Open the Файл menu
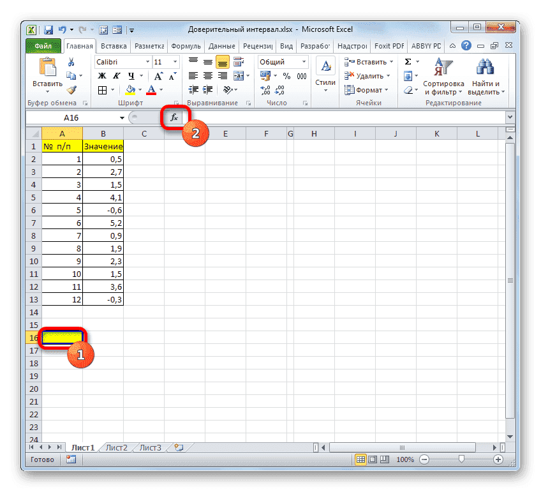This screenshot has width=541, height=492. [x=44, y=45]
